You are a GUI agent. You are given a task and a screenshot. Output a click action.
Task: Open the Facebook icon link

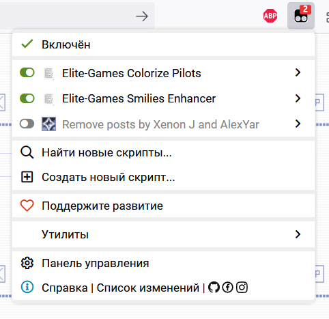(x=227, y=287)
